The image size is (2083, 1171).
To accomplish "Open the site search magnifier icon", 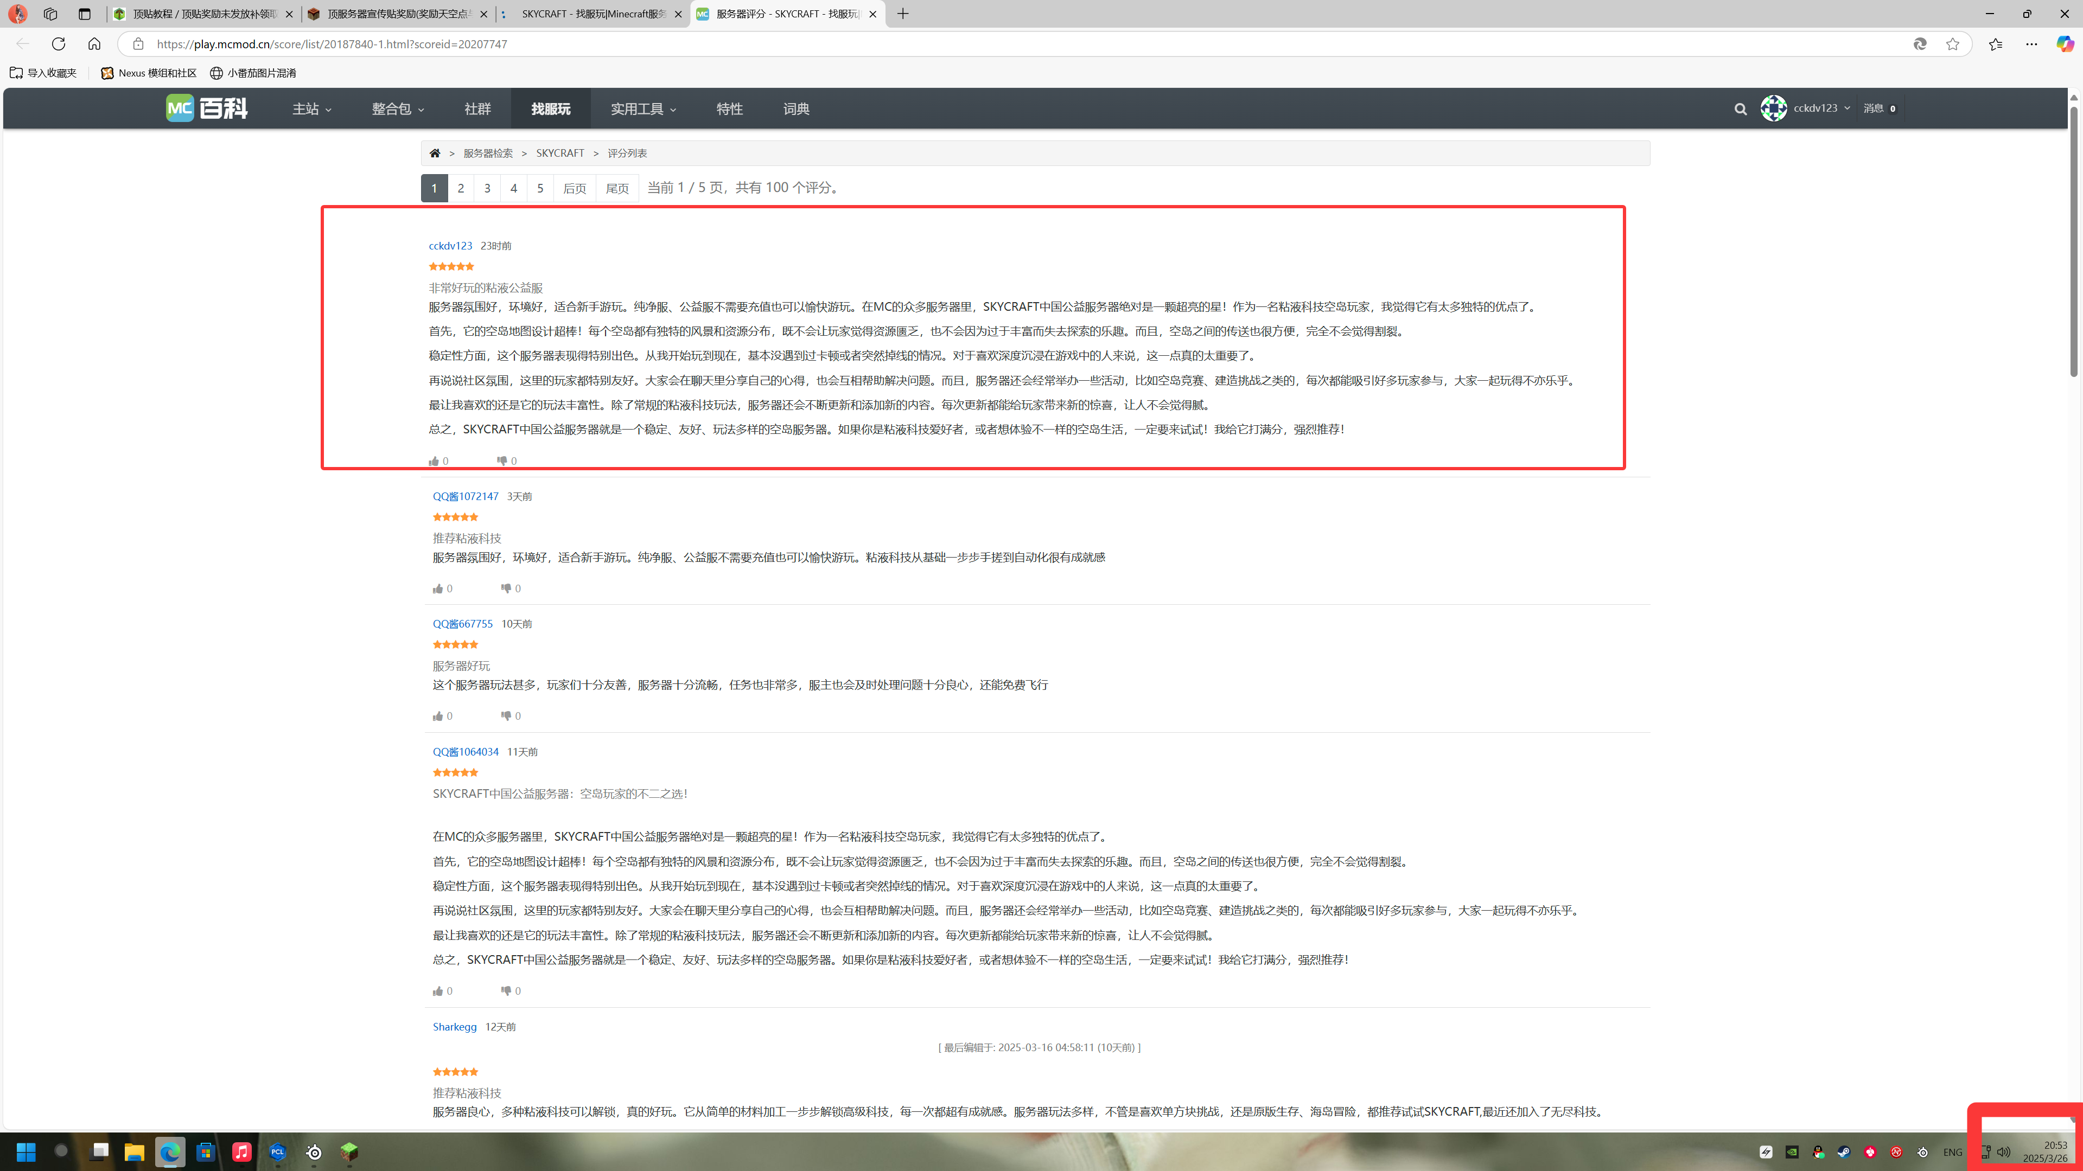I will pos(1740,109).
